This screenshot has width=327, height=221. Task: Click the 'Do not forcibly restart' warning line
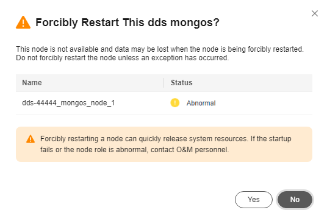(123, 58)
